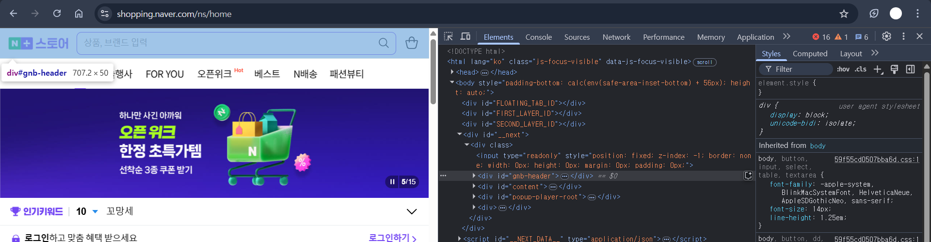
Task: Open the Network tab
Action: [x=616, y=37]
